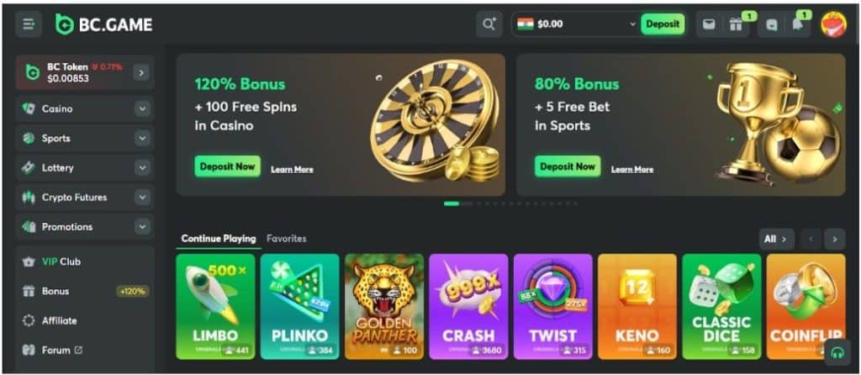Open the balance currency dropdown

coord(632,24)
